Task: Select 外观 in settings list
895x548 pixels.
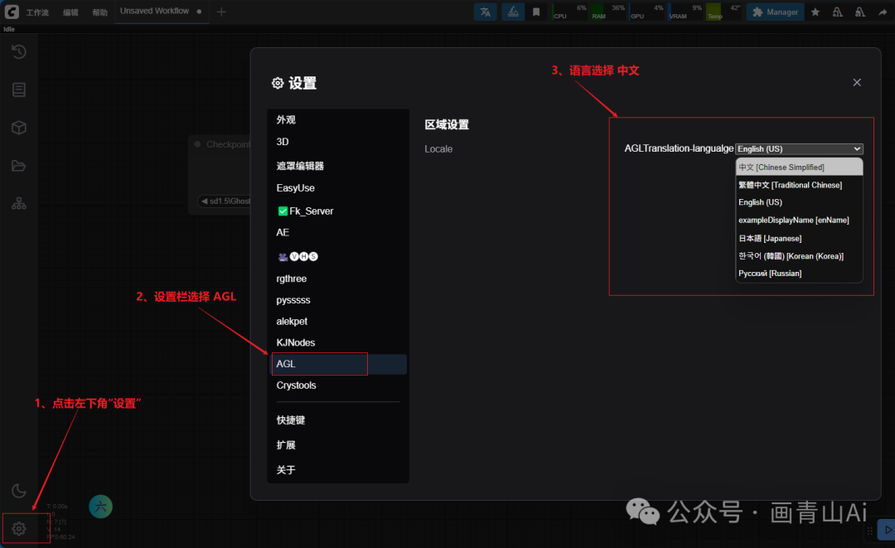Action: 337,120
